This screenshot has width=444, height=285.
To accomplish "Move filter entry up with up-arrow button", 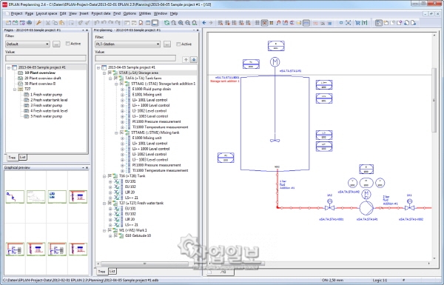I will pyautogui.click(x=186, y=59).
